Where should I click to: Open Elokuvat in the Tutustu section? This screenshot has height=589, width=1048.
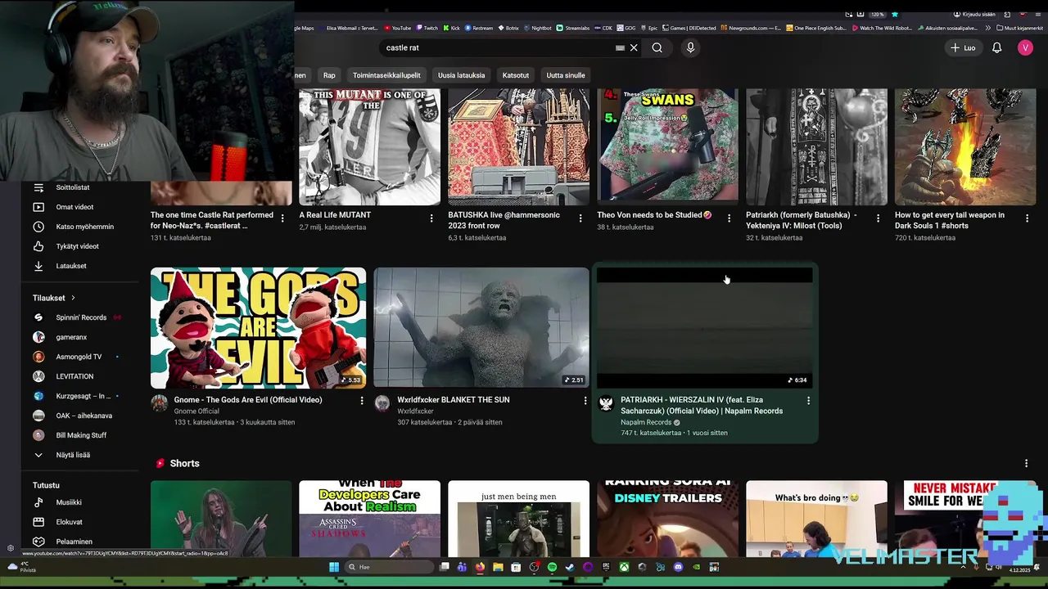[69, 522]
